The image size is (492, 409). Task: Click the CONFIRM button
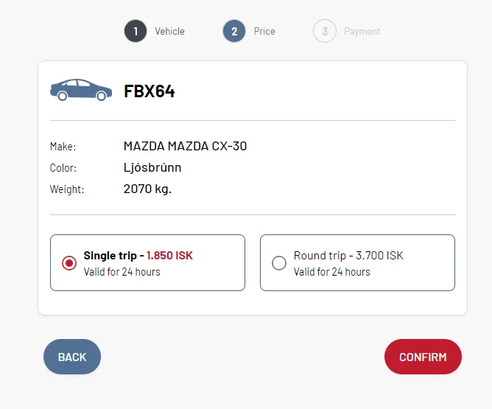[423, 357]
